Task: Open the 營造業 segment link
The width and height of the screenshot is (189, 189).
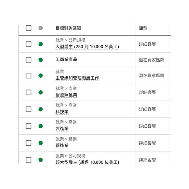Action: point(62,146)
